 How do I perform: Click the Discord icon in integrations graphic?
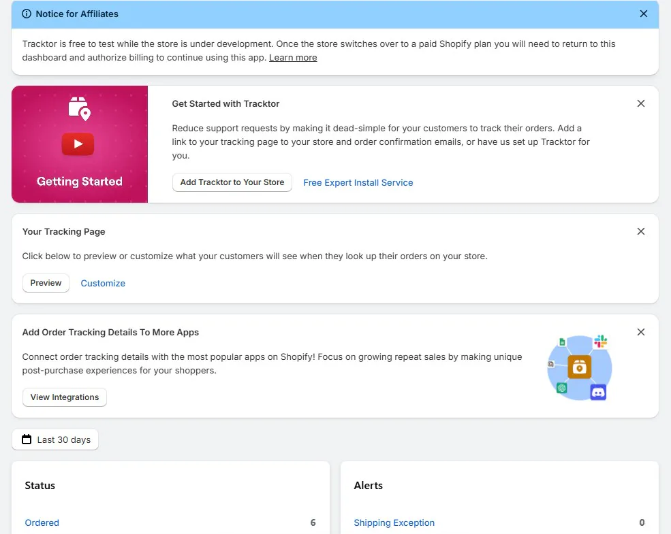(598, 393)
